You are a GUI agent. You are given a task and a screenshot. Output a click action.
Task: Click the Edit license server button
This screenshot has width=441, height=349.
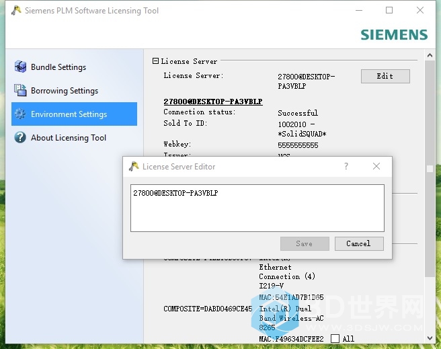[385, 76]
